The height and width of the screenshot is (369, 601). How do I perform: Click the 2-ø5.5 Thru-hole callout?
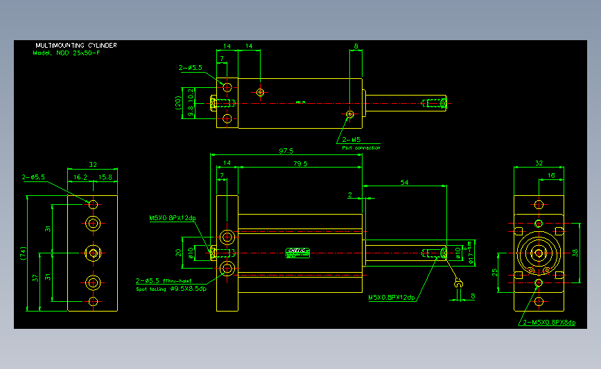(x=164, y=280)
